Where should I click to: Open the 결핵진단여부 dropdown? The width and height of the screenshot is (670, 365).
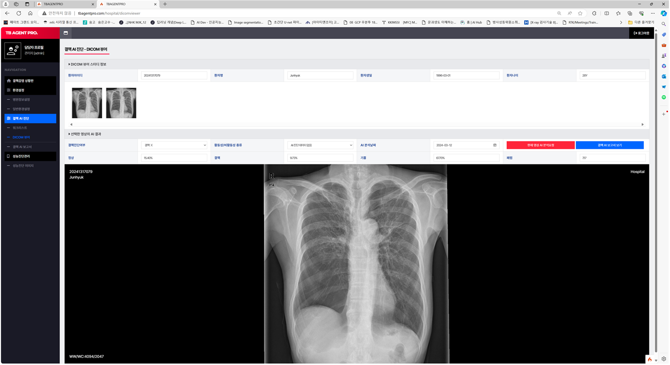pyautogui.click(x=174, y=145)
